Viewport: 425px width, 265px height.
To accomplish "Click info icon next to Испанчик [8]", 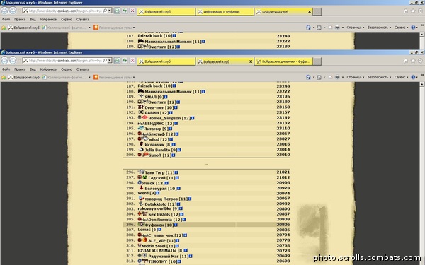I will [x=174, y=145].
